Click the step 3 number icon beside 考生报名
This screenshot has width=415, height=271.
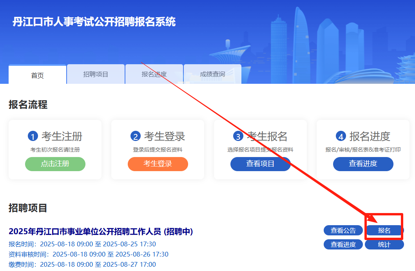[x=238, y=136]
